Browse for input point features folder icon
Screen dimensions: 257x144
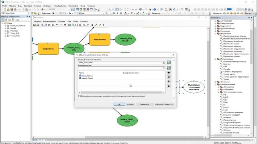pyautogui.click(x=169, y=62)
